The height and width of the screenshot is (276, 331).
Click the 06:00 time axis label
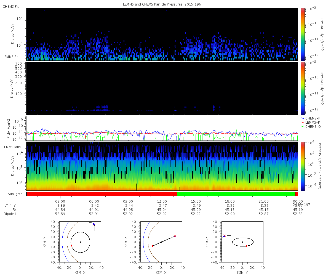point(94,201)
